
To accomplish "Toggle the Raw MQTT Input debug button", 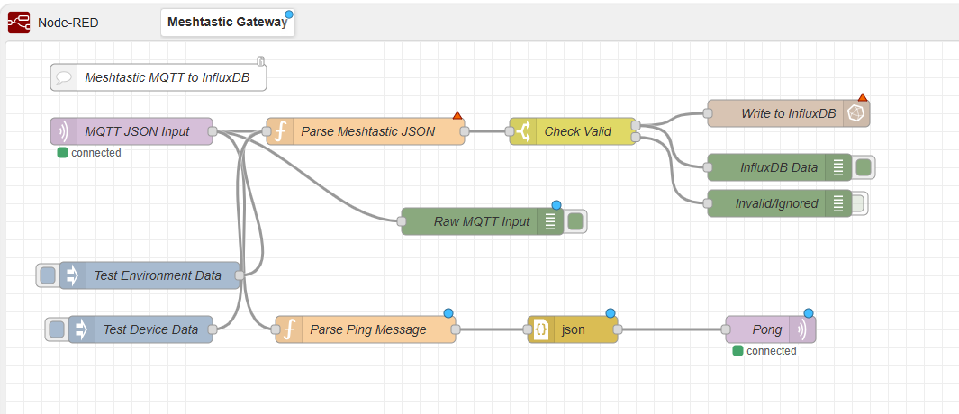I will (x=574, y=221).
